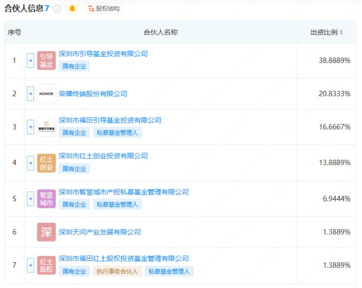The height and width of the screenshot is (288, 362).
Task: Click the 深 red logo icon
Action: pyautogui.click(x=46, y=232)
